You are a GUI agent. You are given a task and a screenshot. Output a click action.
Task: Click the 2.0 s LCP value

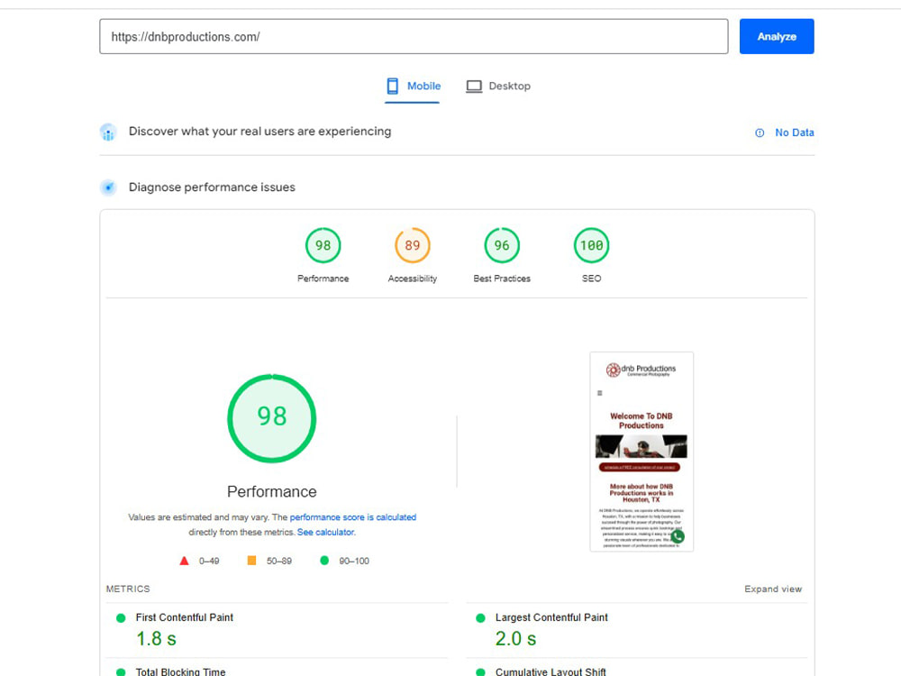[x=515, y=639]
